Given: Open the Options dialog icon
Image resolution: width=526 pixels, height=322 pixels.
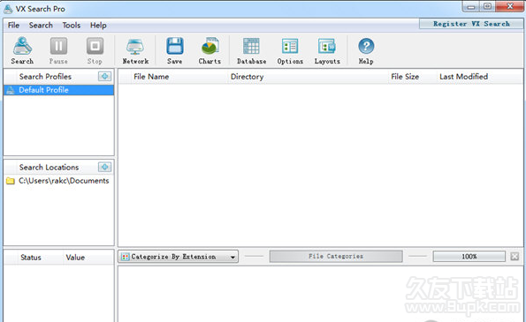Looking at the screenshot, I should [290, 50].
